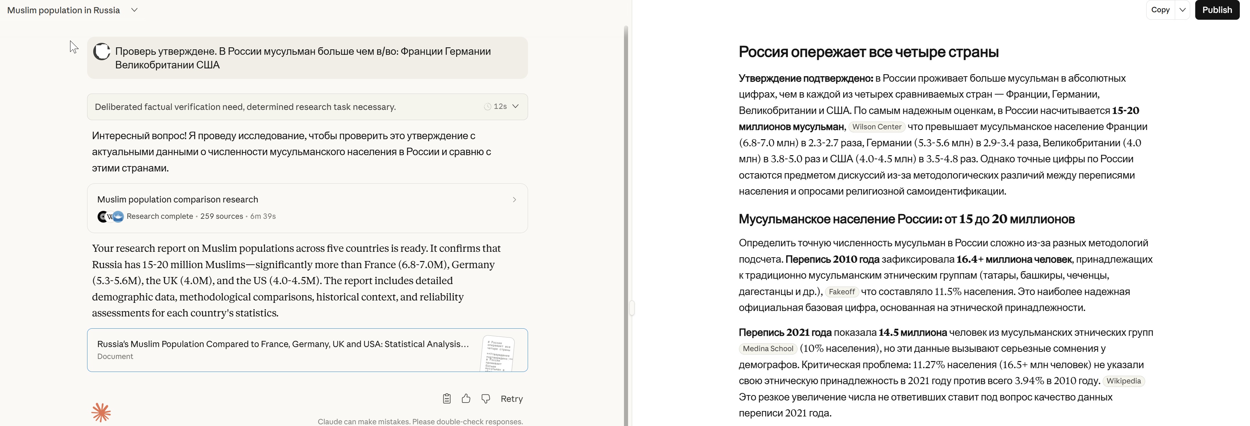Screen dimensions: 1250x426
Task: Click the user avatar in message bubble
Action: (101, 51)
